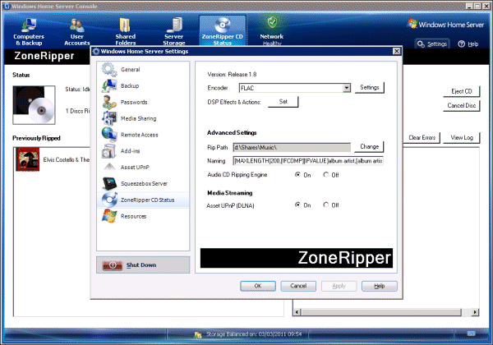
Task: Select the Add-ins icon
Action: tap(109, 151)
